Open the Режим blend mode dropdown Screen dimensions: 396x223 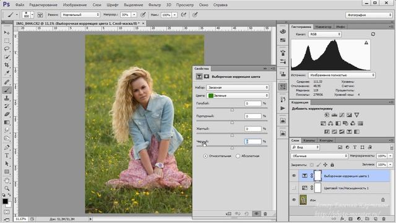[x=80, y=15]
